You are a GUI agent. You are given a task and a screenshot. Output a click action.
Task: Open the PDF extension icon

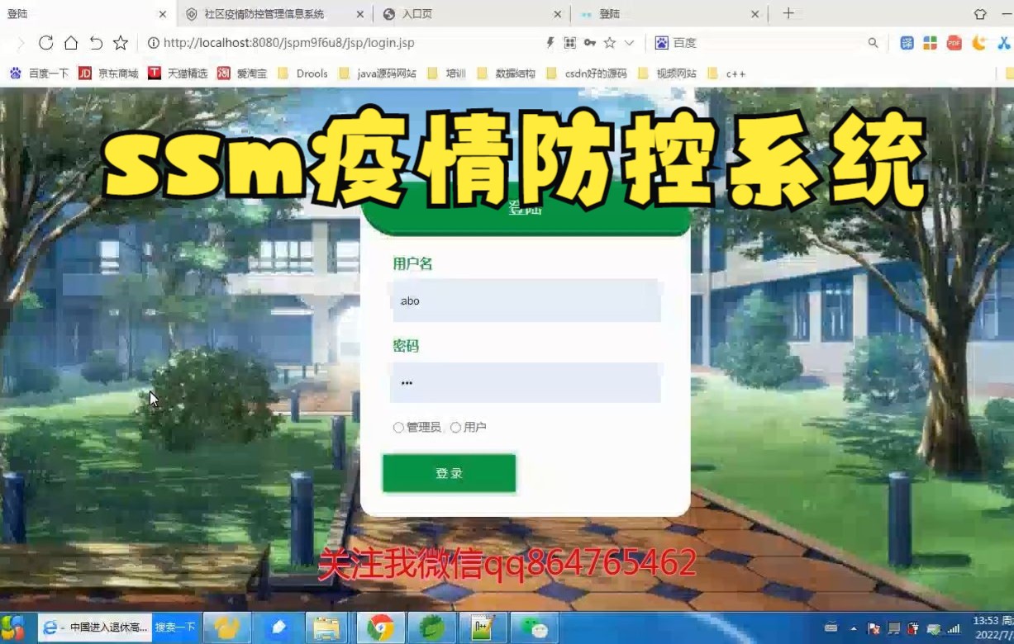955,42
